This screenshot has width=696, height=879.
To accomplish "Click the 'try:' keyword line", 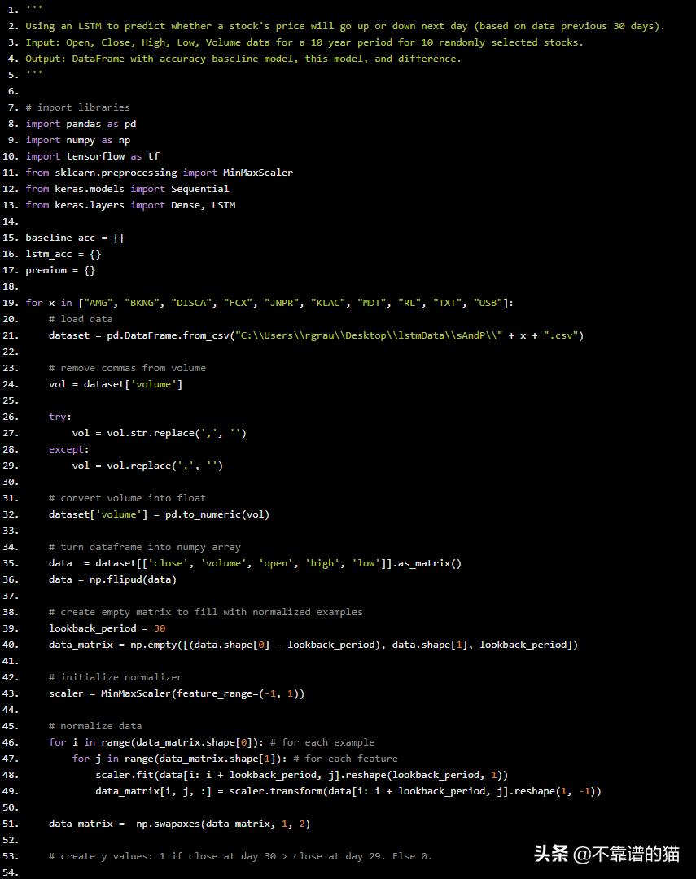I will tap(60, 417).
